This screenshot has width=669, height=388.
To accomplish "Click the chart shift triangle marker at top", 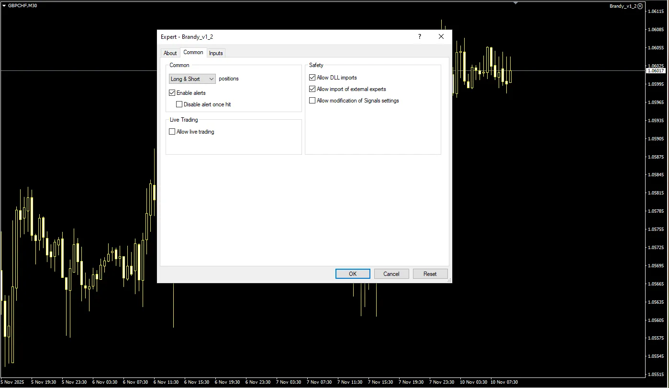I will 515,3.
